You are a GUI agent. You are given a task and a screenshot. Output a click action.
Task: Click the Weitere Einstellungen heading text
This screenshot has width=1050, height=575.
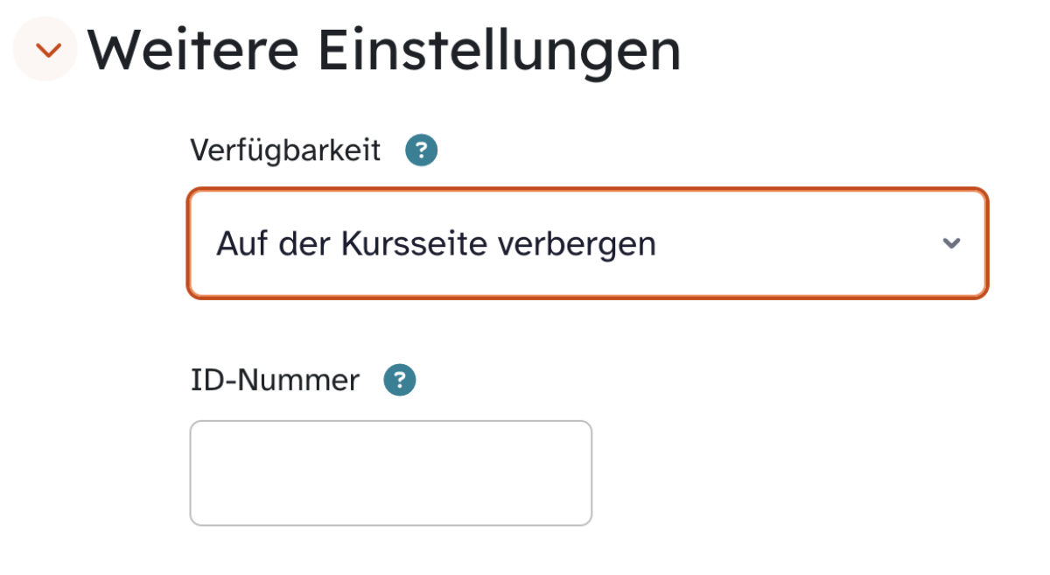tap(383, 50)
